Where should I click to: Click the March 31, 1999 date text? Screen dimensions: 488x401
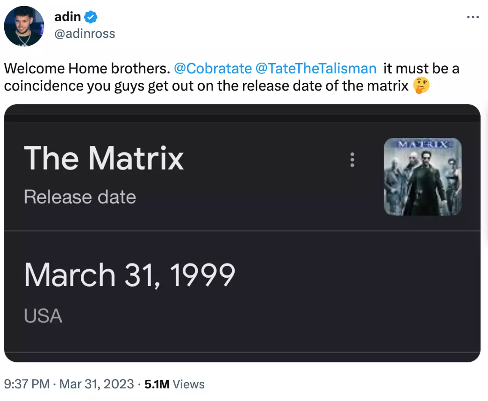click(x=129, y=275)
